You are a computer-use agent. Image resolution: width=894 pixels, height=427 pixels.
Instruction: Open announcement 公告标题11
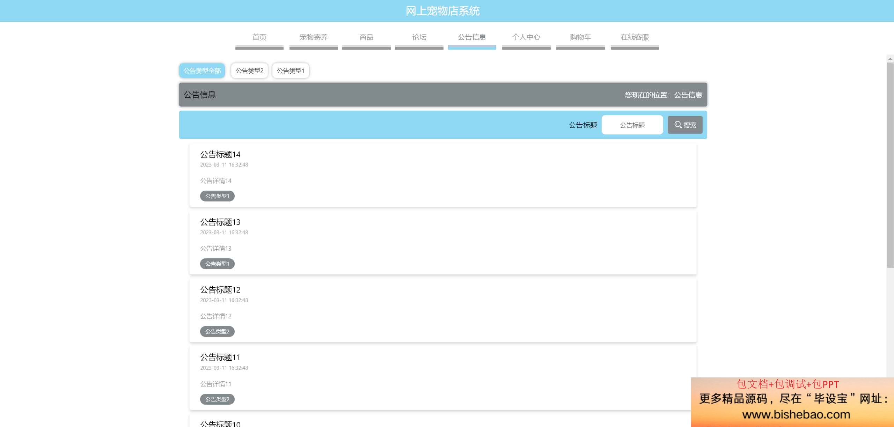click(x=220, y=357)
